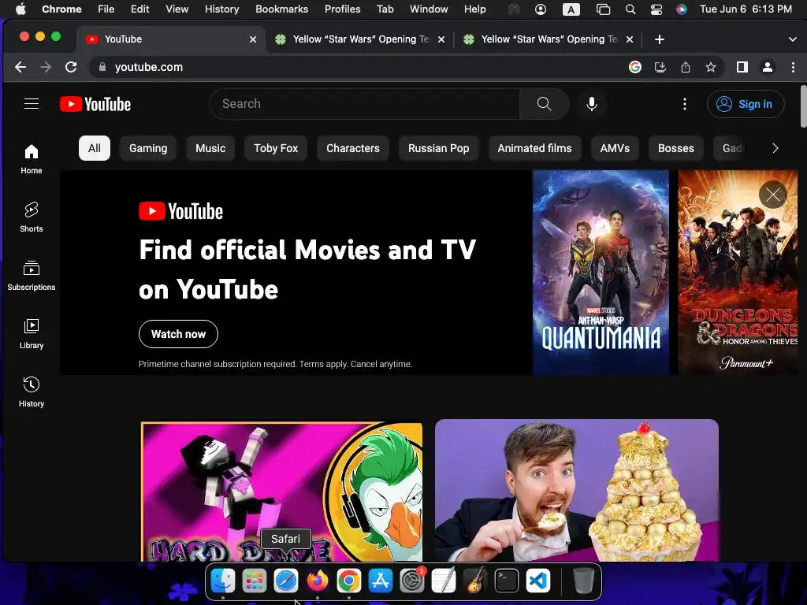Click into the YouTube Search field
This screenshot has width=807, height=605.
click(x=364, y=104)
